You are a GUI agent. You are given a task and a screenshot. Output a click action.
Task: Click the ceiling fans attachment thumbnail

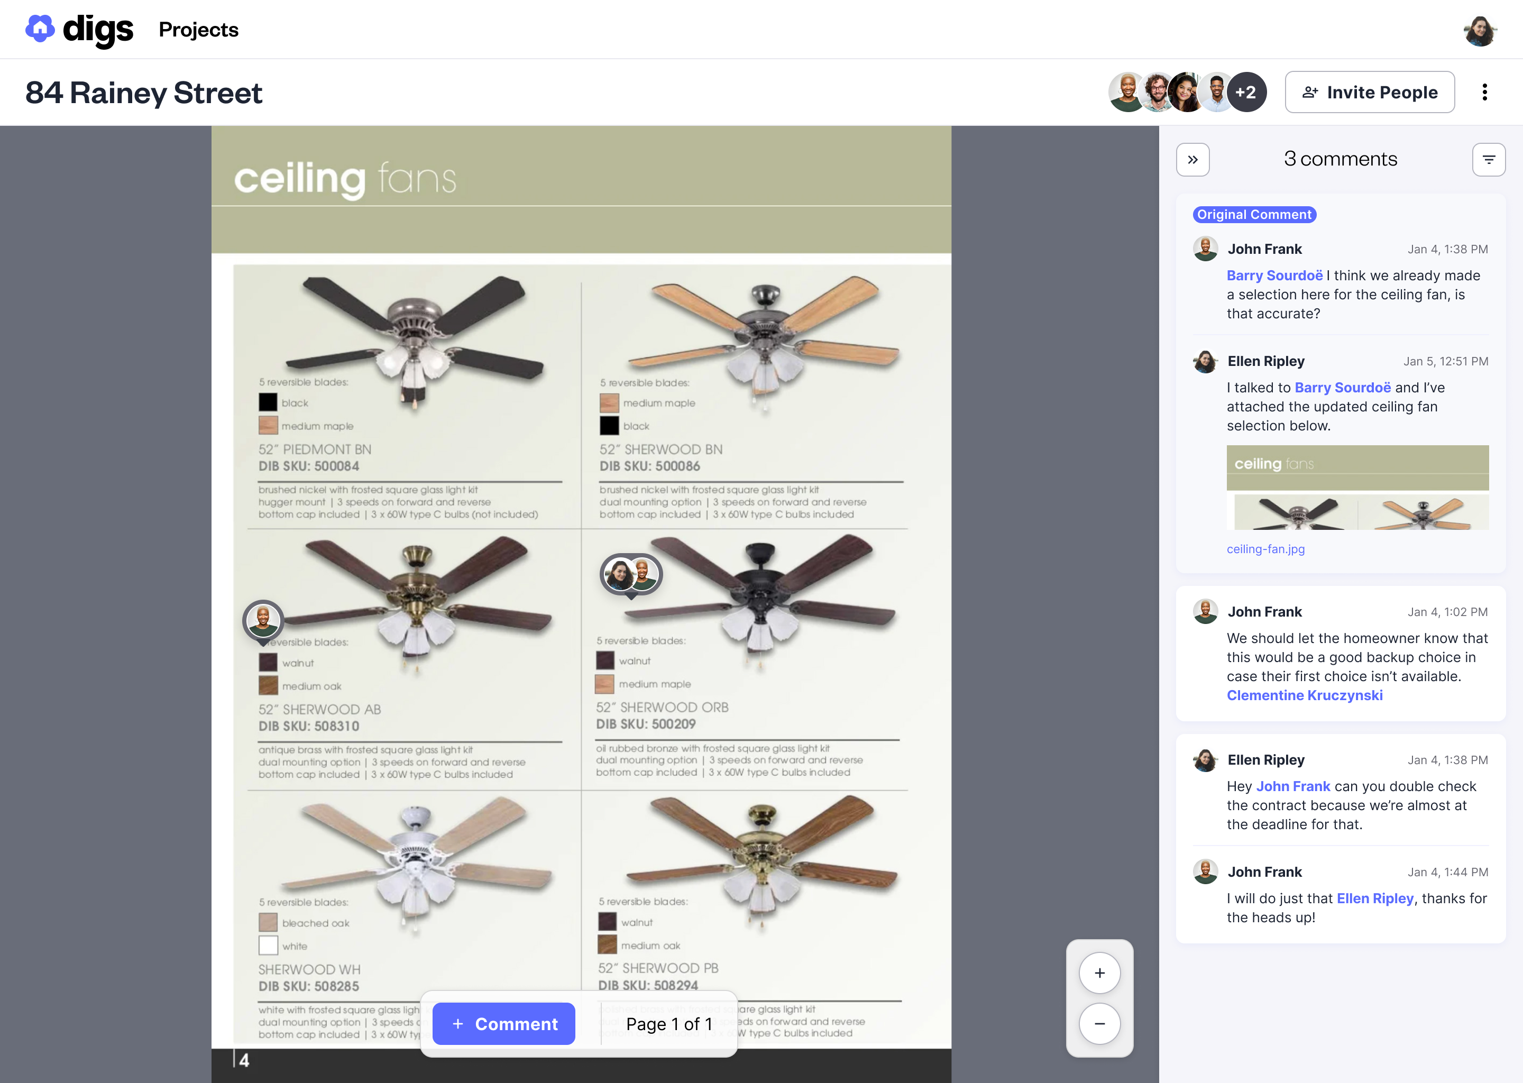pyautogui.click(x=1357, y=488)
